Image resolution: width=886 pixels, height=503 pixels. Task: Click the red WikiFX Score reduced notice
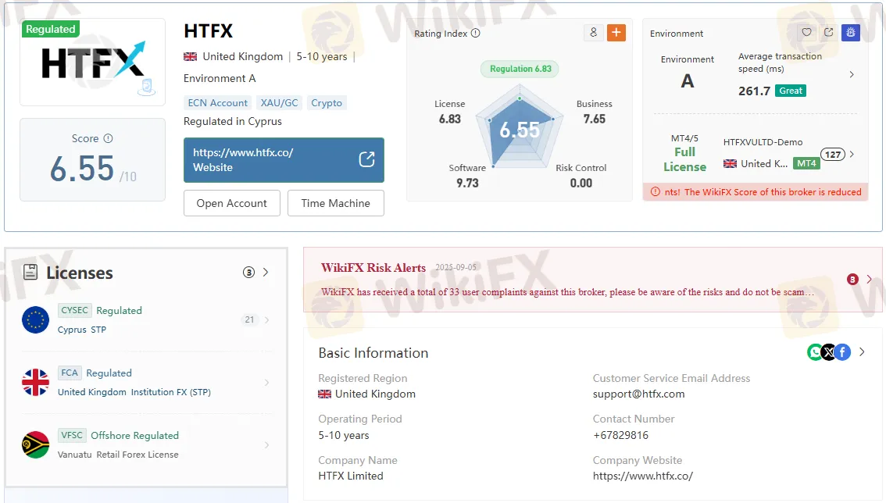click(756, 192)
